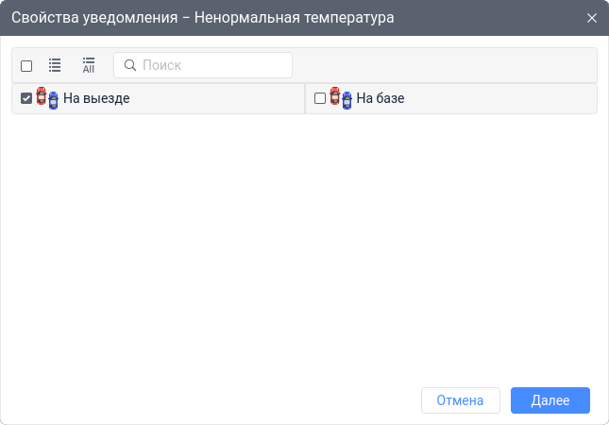The width and height of the screenshot is (609, 425).
Task: Click the list 'All' icon
Action: tap(89, 65)
